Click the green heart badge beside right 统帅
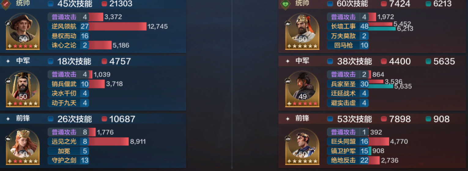The width and height of the screenshot is (468, 171). click(285, 4)
